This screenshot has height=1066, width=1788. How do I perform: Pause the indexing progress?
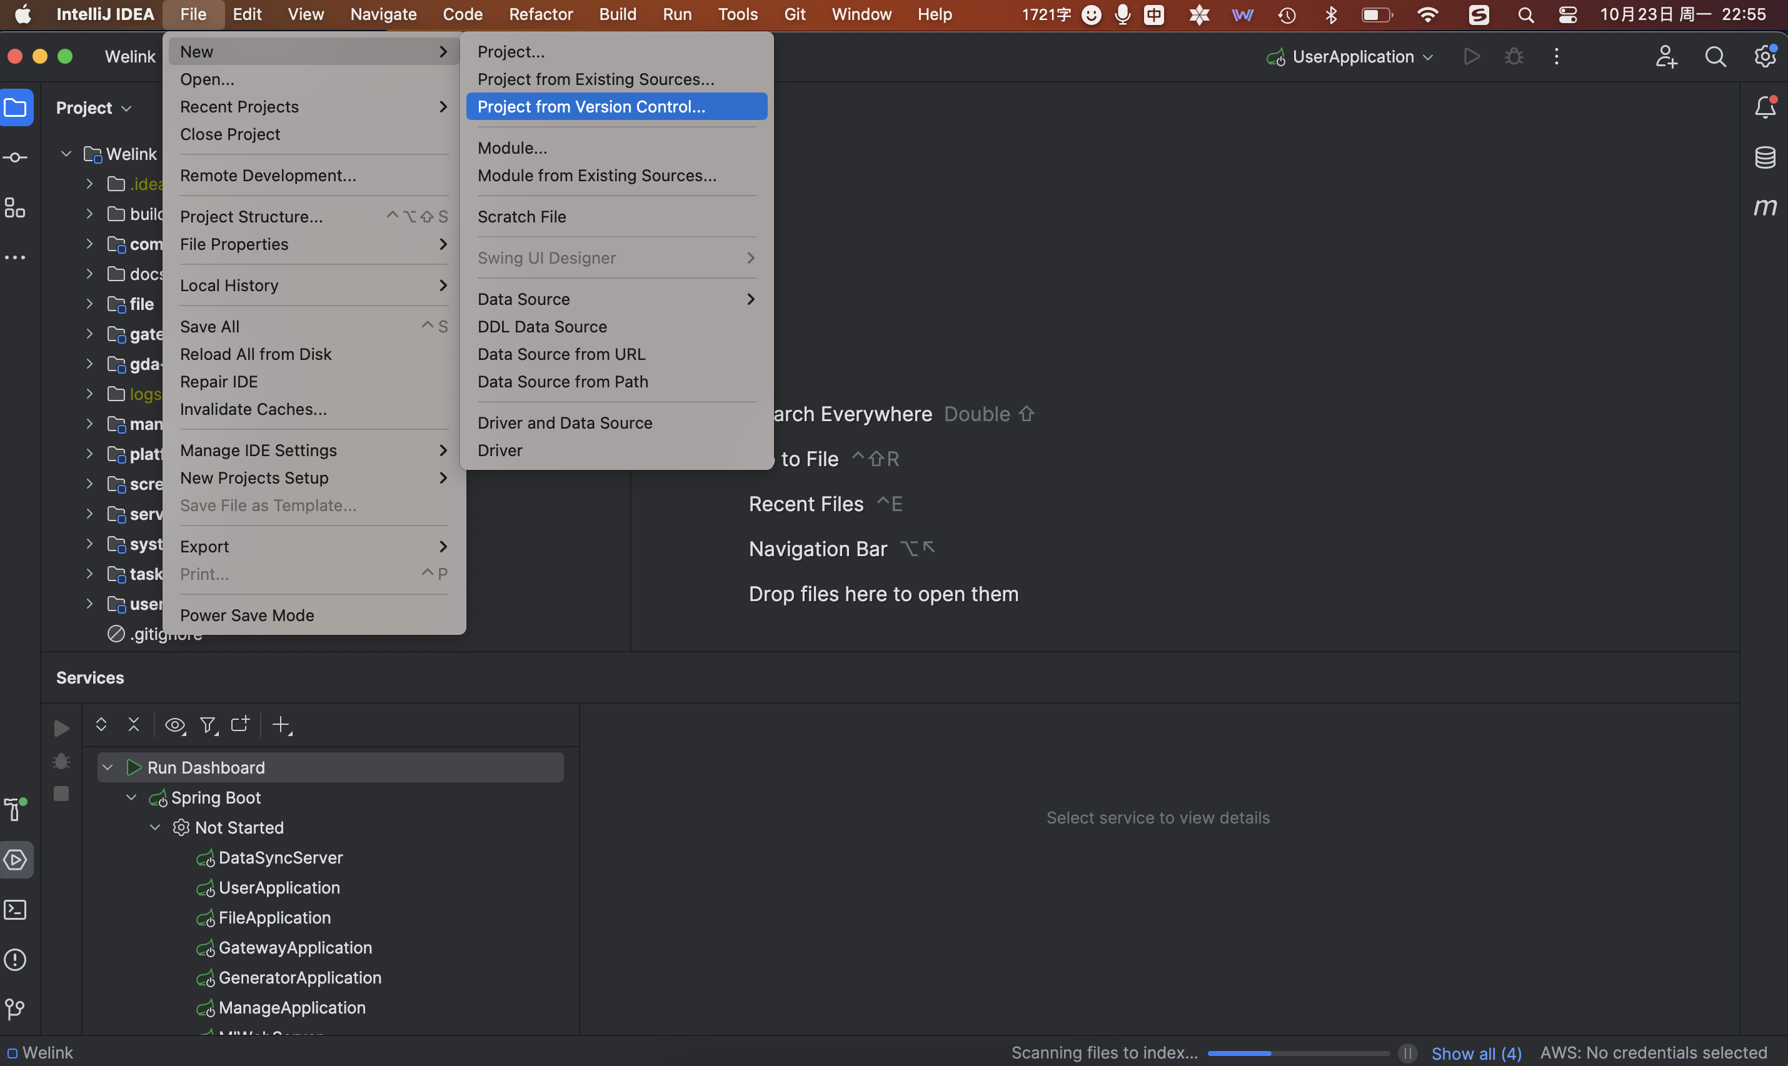[x=1407, y=1053]
